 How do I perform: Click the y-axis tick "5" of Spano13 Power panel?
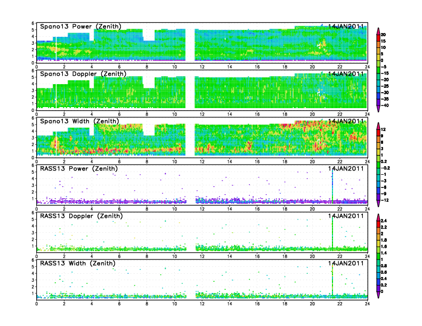click(x=33, y=30)
